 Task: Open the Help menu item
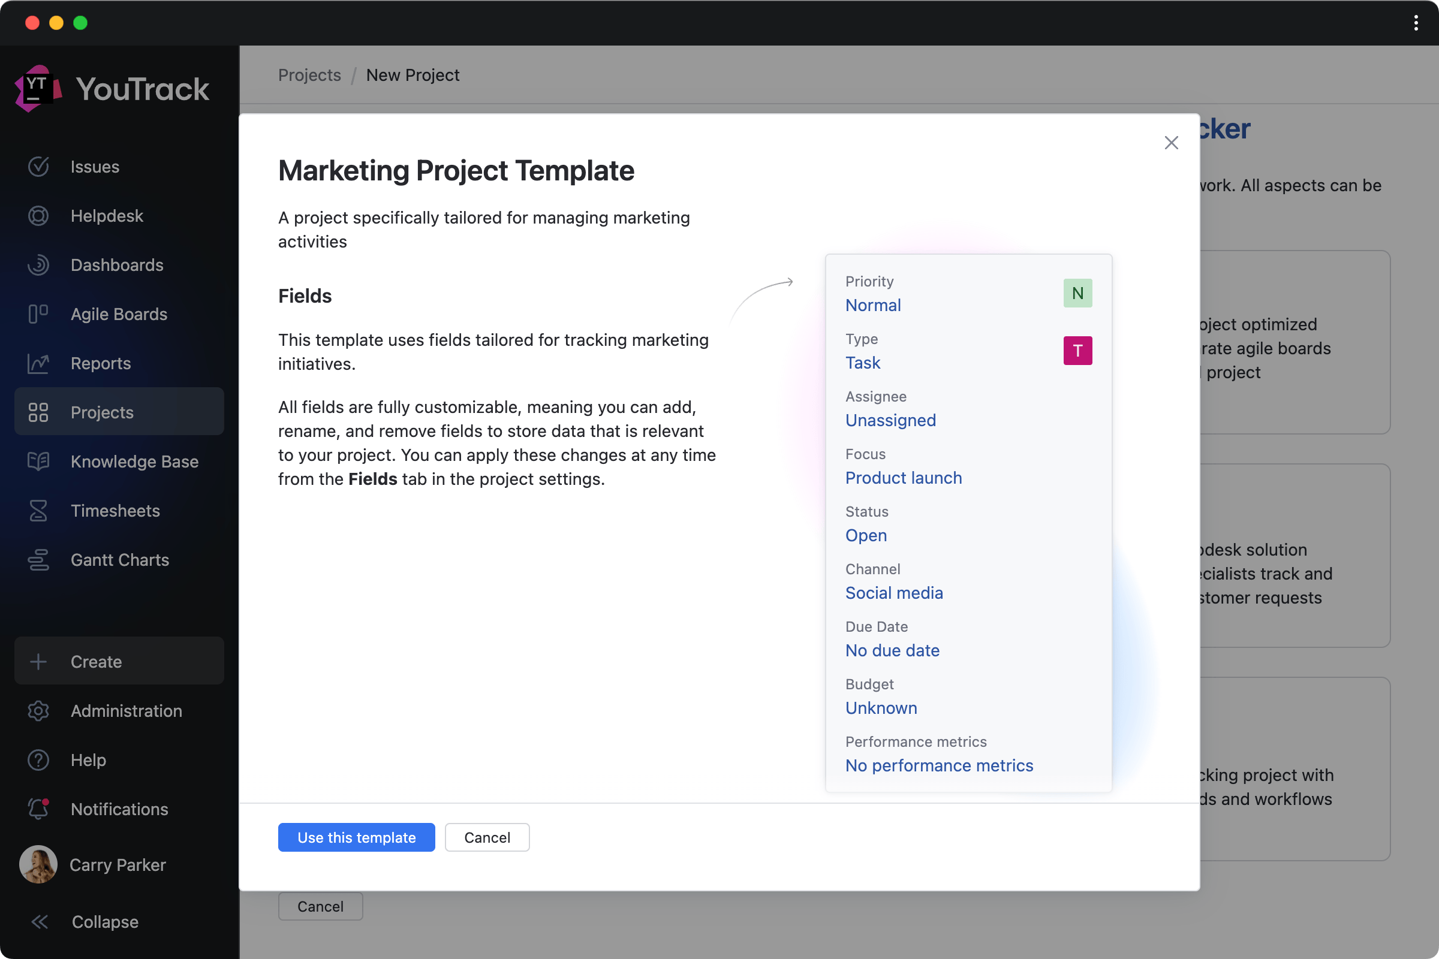tap(89, 759)
